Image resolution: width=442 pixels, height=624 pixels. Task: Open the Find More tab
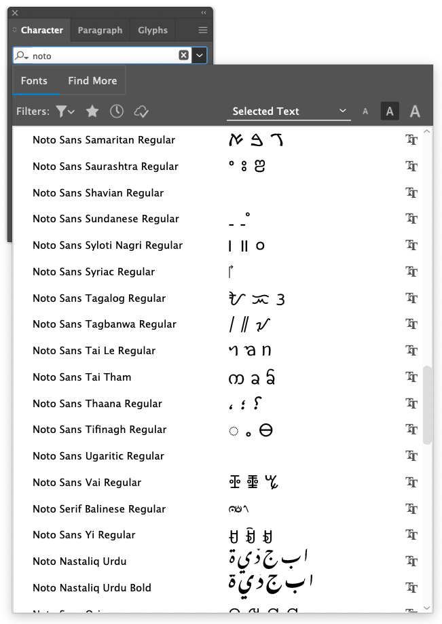coord(92,81)
